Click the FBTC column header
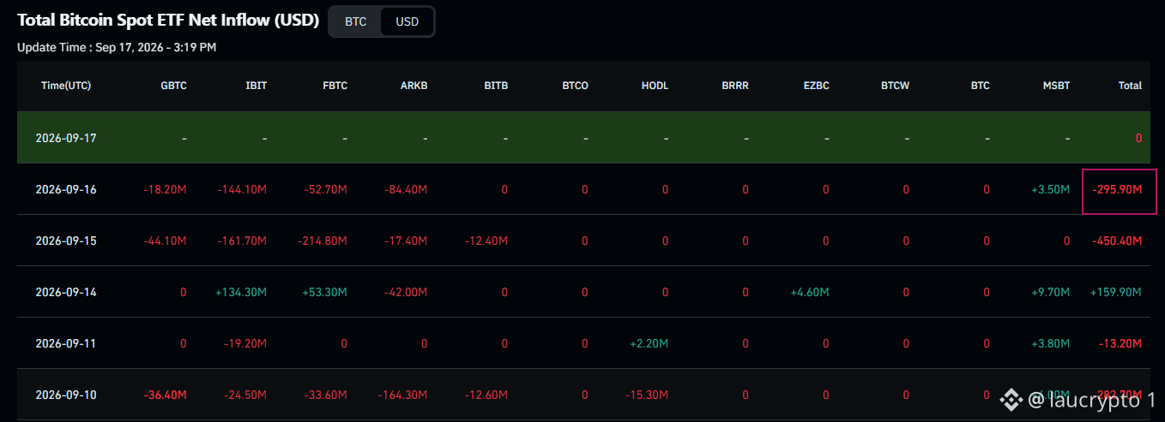 [x=335, y=86]
